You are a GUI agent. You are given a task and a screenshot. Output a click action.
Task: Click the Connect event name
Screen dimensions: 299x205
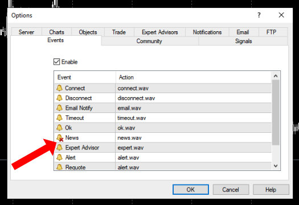[75, 88]
